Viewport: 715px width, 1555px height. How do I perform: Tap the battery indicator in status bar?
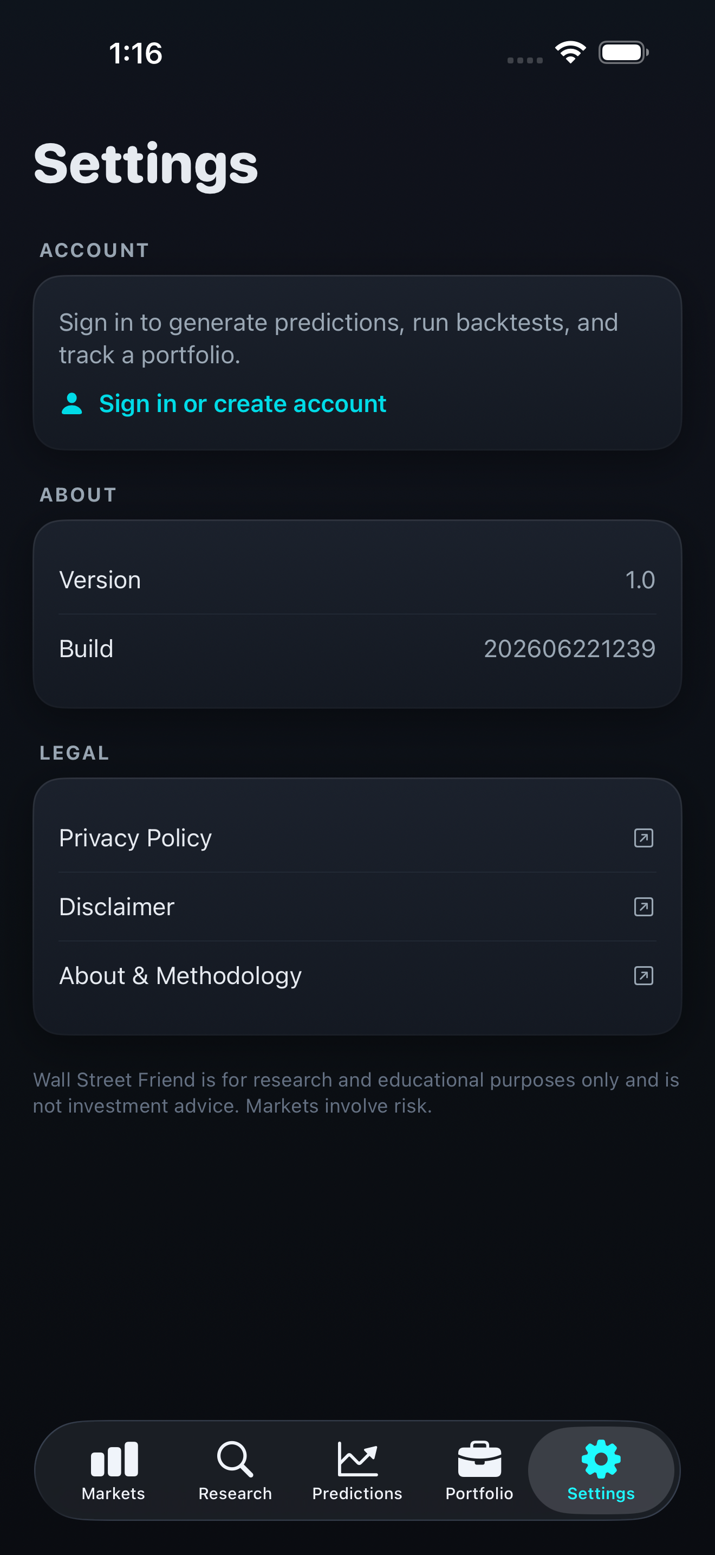623,53
